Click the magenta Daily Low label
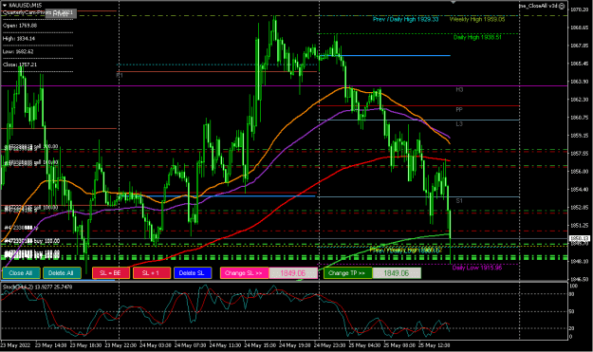593x352 pixels. tap(477, 268)
